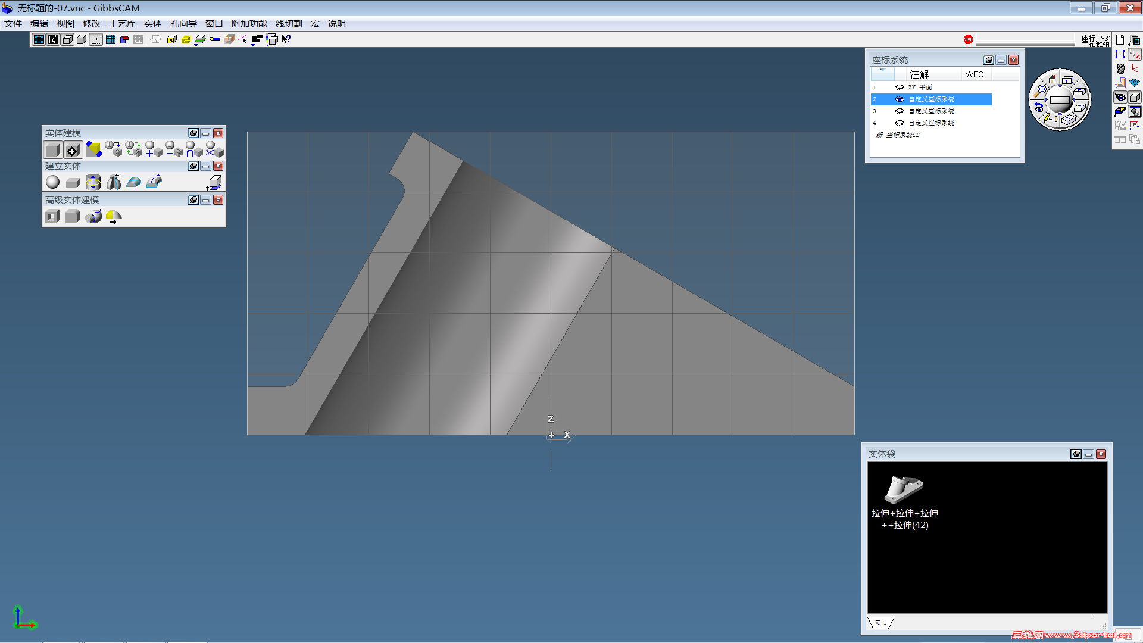The image size is (1143, 643).
Task: Select the solid thumbnail in 实体袋
Action: pyautogui.click(x=904, y=489)
